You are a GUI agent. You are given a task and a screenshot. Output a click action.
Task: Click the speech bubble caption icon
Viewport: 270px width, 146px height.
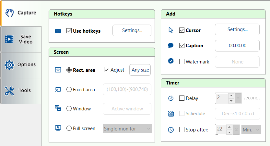pyautogui.click(x=171, y=46)
